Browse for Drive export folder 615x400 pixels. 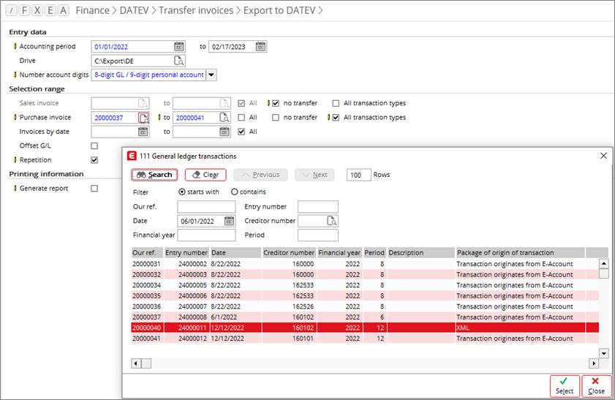179,61
